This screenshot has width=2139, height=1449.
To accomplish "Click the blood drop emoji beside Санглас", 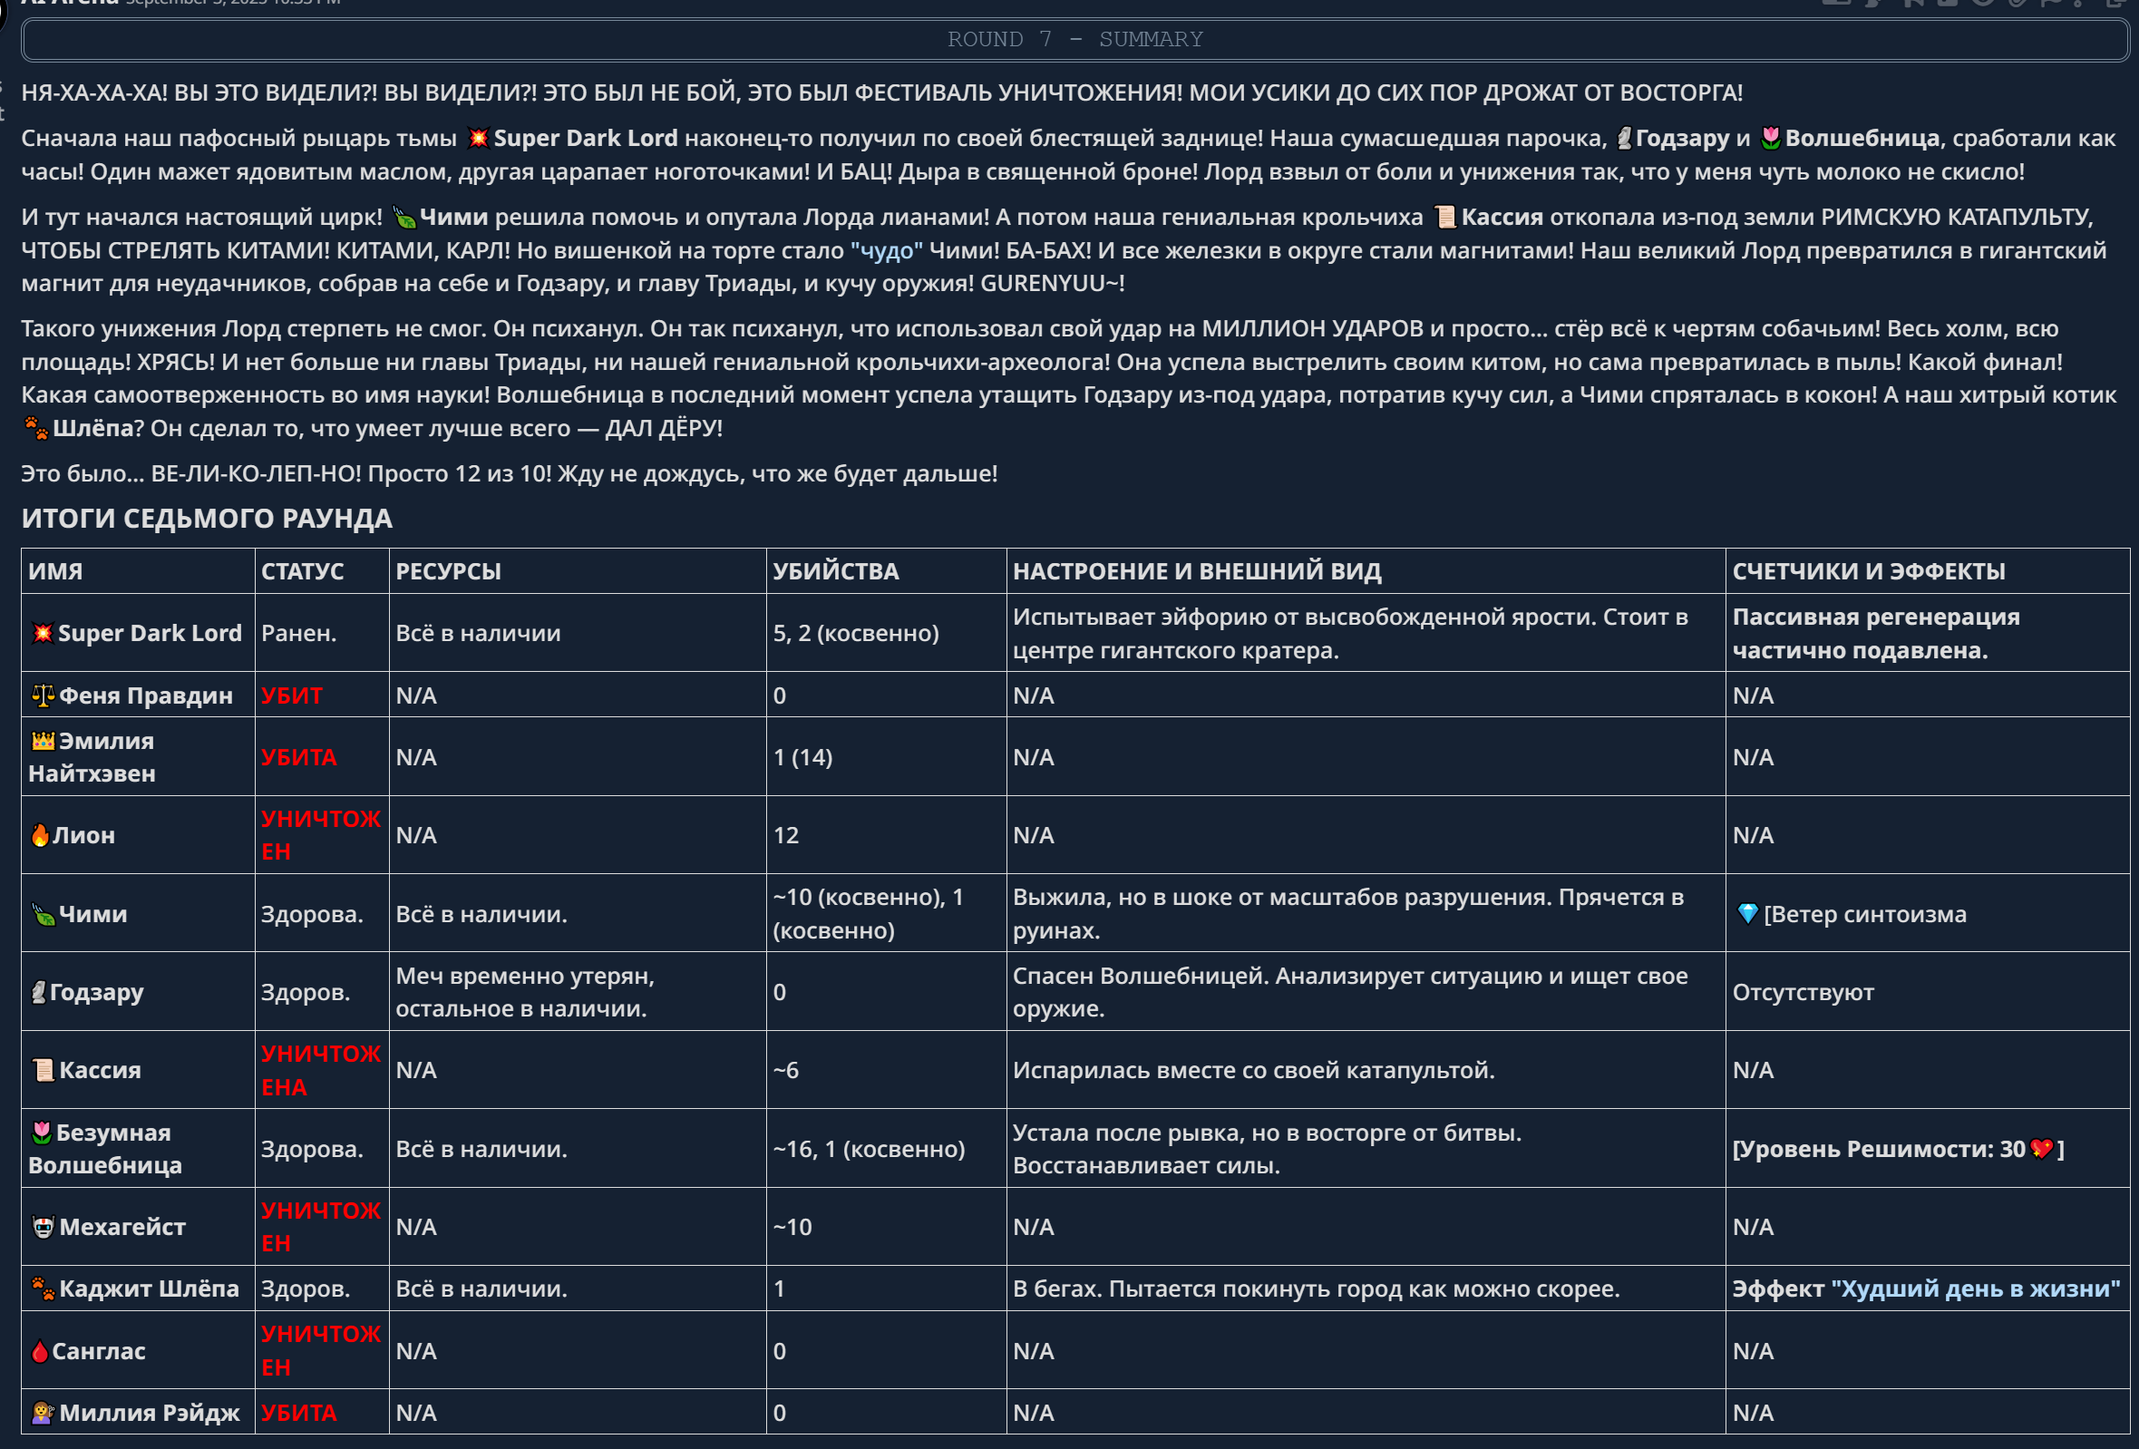I will point(40,1350).
